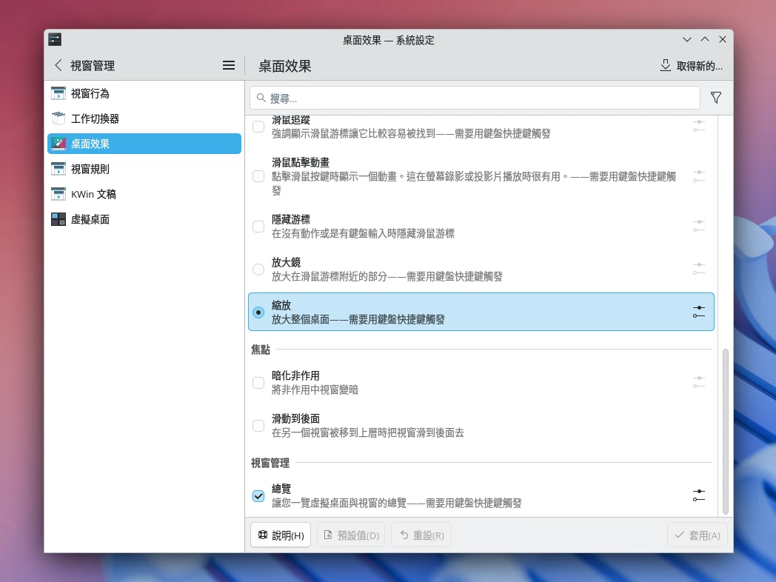The height and width of the screenshot is (582, 776).
Task: Open the 滑動到後面 effect settings sliders
Action: (x=698, y=424)
